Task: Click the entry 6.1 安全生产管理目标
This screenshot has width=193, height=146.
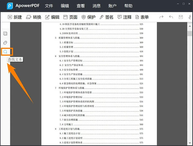Action: point(101,61)
